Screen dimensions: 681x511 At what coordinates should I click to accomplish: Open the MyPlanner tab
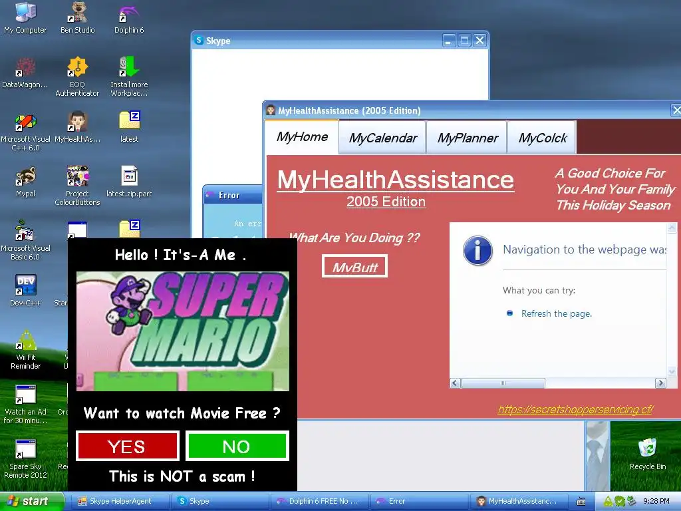[x=467, y=138]
